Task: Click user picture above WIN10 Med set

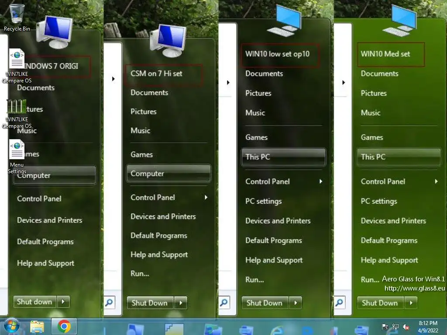Action: 400,21
